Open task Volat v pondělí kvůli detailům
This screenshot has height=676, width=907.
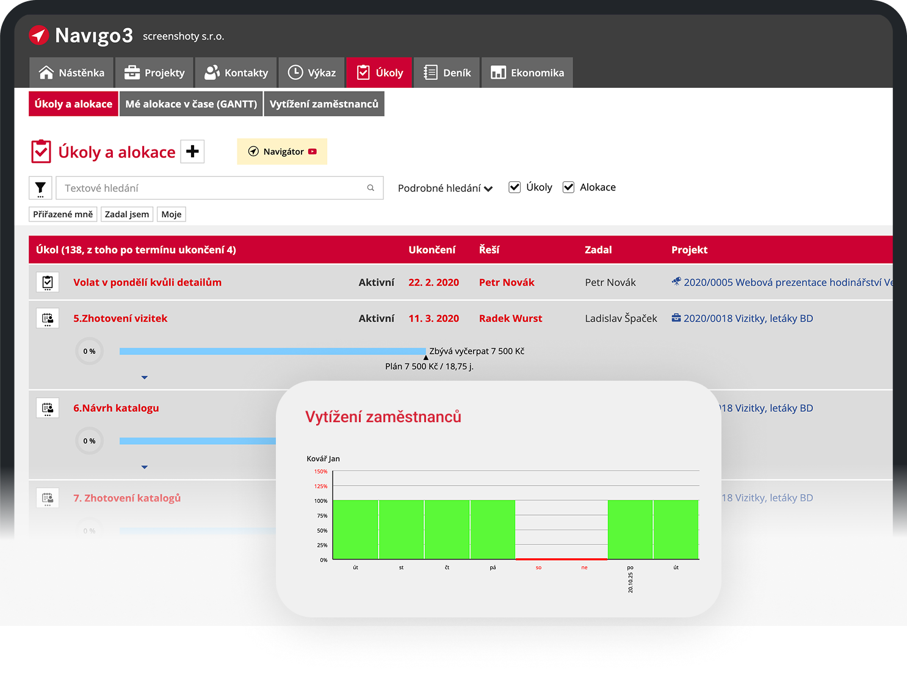point(147,282)
